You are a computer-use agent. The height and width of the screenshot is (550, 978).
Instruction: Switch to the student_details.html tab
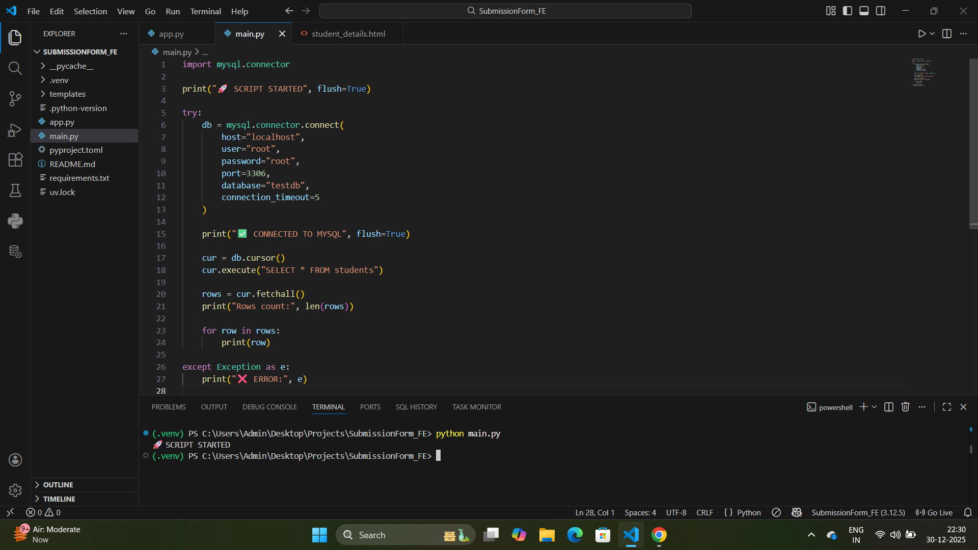click(x=348, y=34)
